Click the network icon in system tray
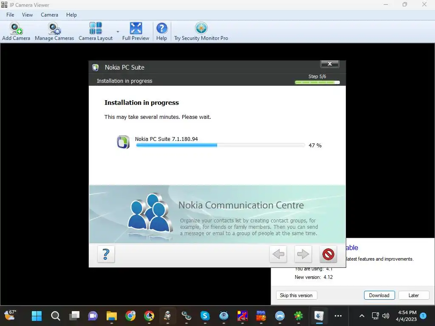435x326 pixels. [376, 316]
